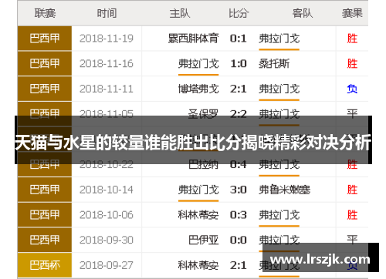Click the date 2018-11-16
This screenshot has height=279, width=386.
tap(107, 64)
